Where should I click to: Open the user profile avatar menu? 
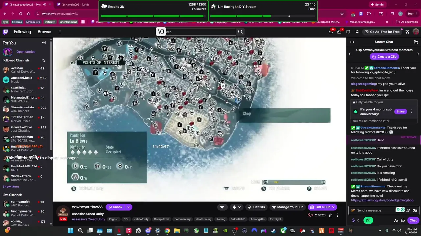point(416,32)
